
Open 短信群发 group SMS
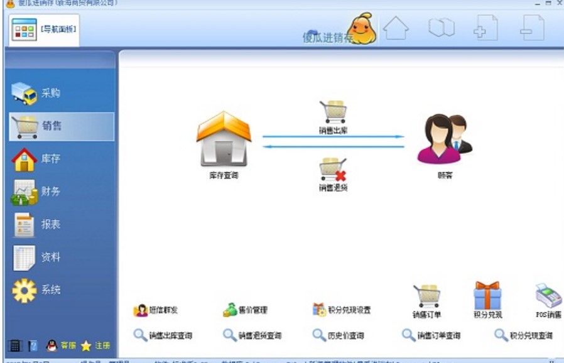[x=155, y=310]
